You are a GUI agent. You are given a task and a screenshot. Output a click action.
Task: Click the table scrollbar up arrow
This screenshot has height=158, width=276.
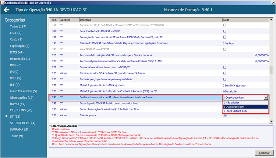coord(271,19)
